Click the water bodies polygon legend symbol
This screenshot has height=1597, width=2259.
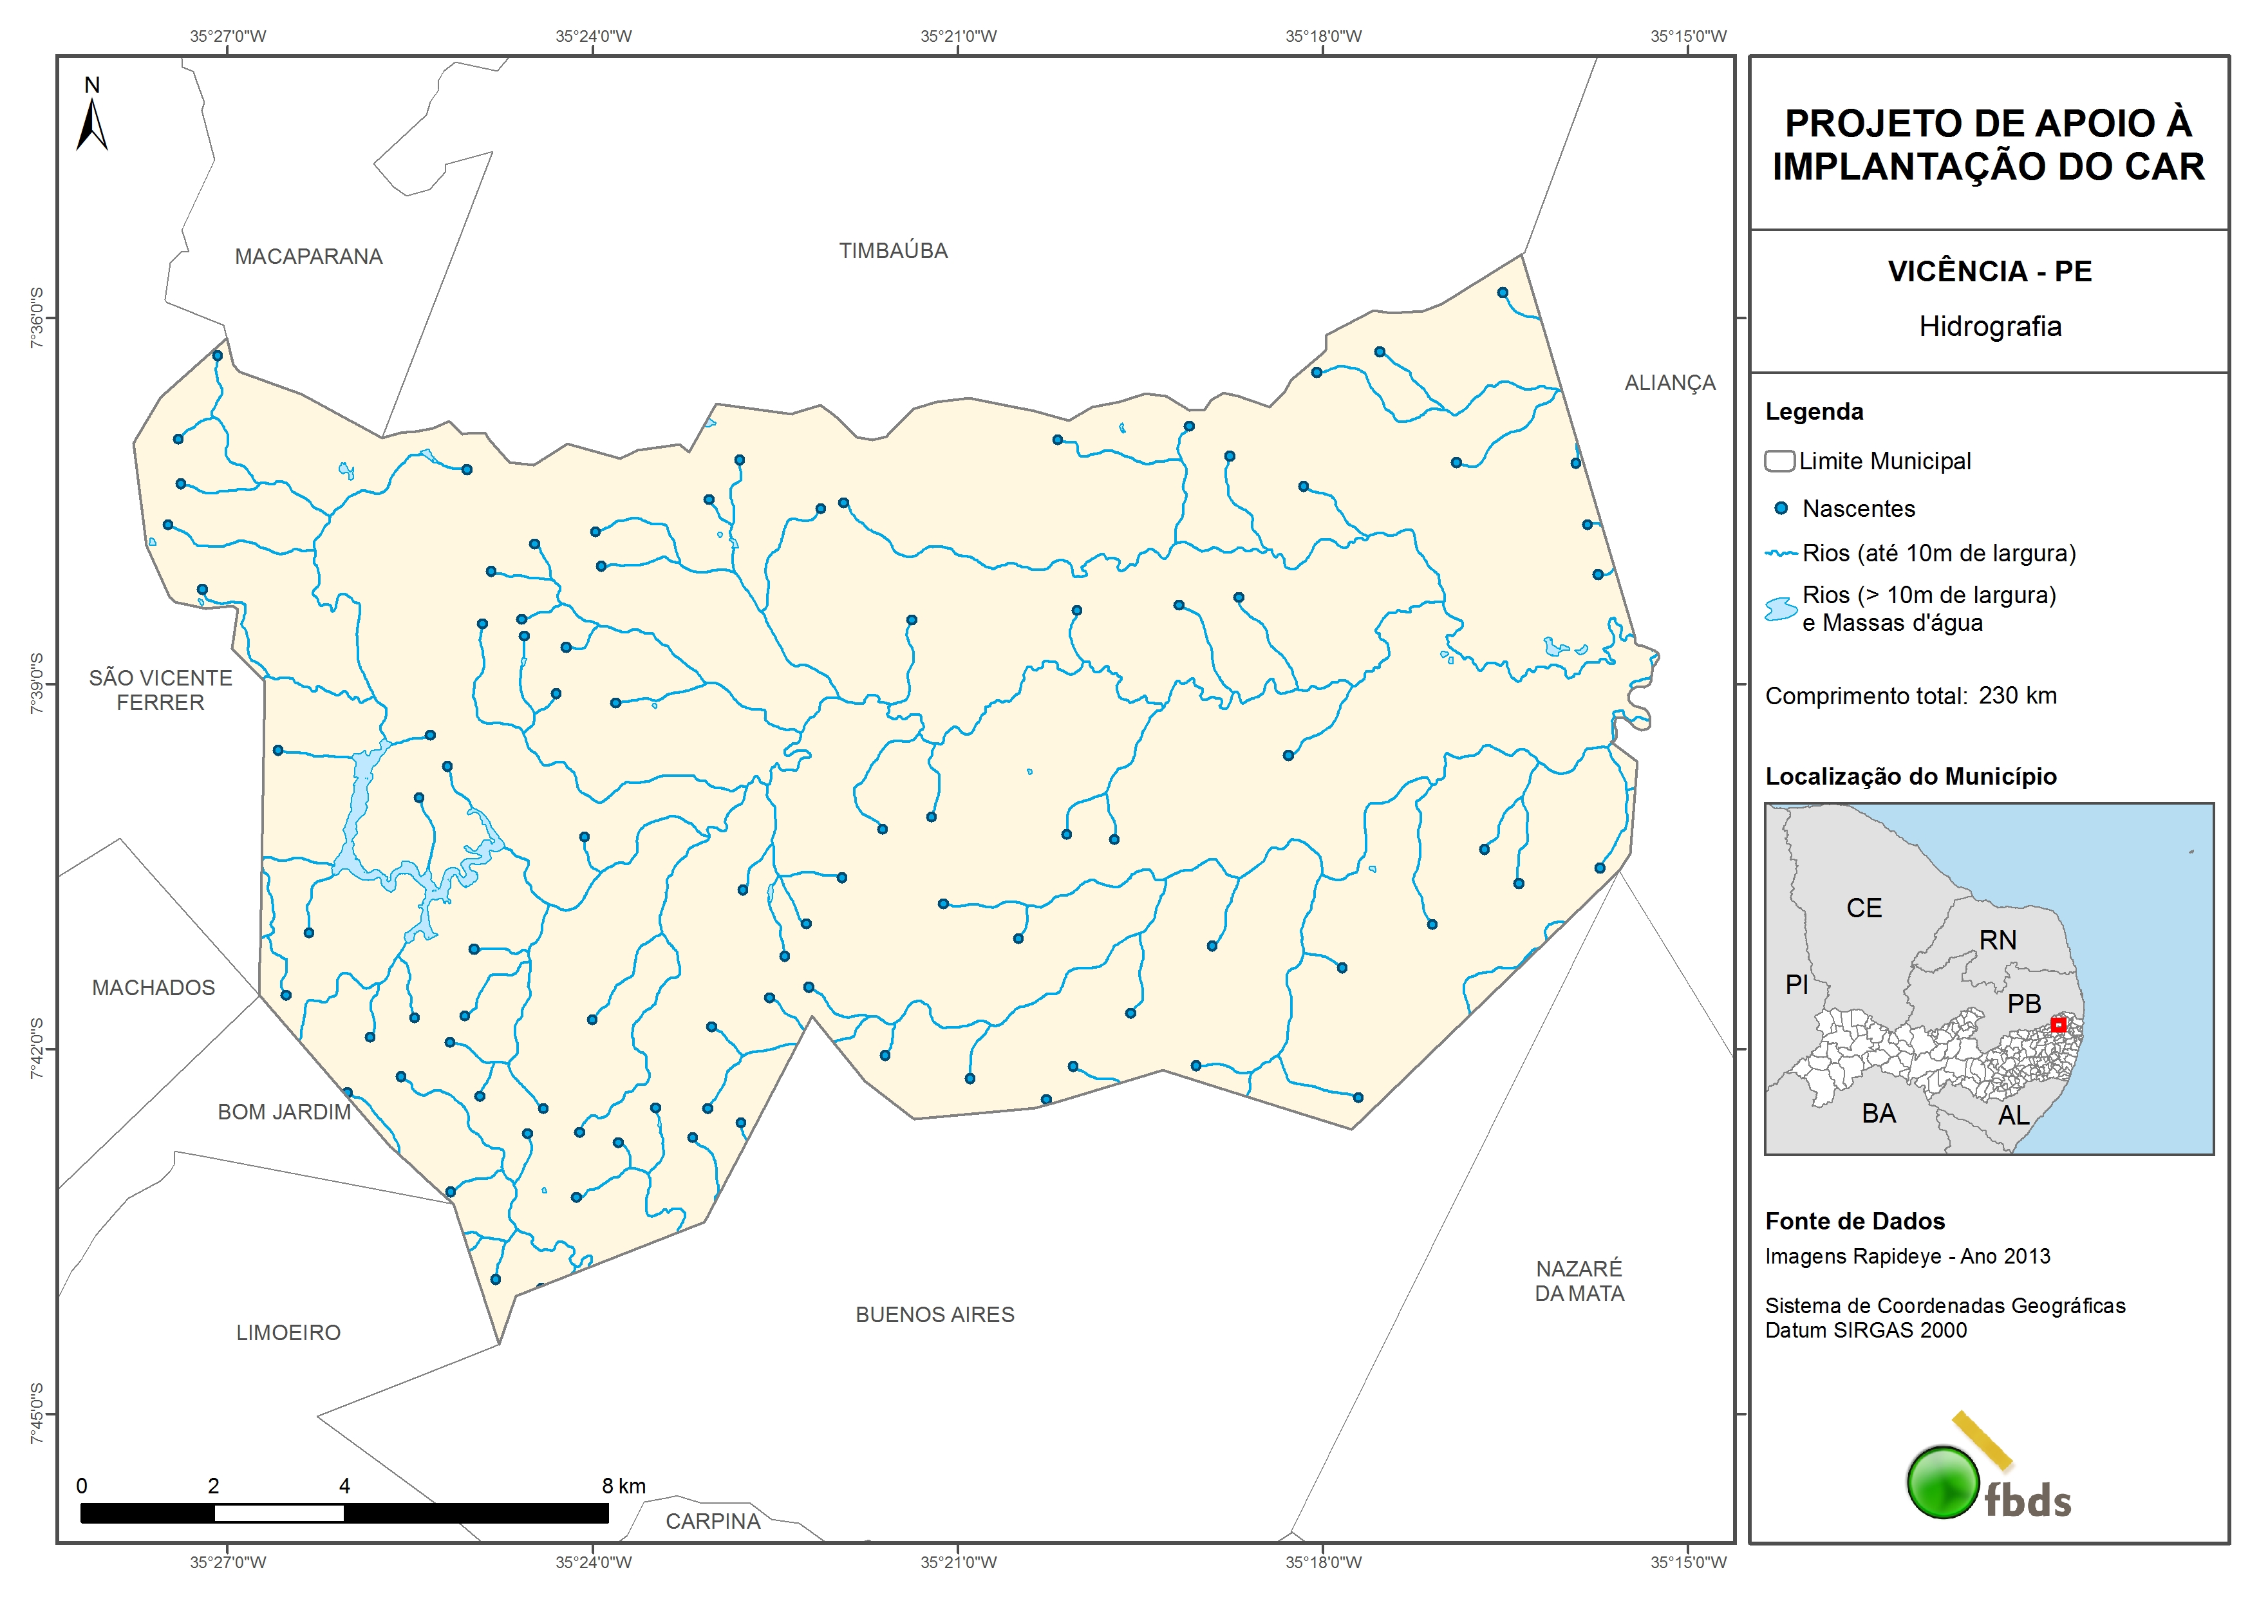coord(1781,609)
